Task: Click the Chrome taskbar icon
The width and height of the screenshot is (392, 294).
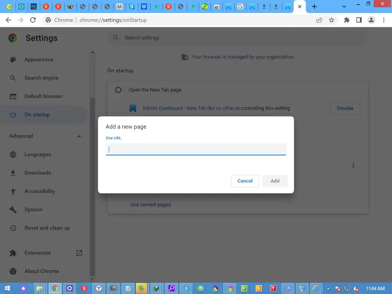Action: point(55,289)
